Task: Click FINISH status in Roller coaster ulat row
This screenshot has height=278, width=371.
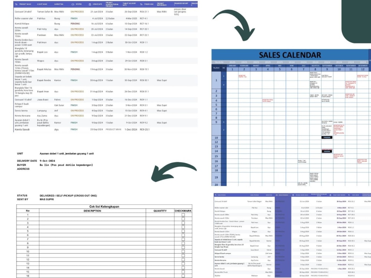Action: tap(74, 19)
